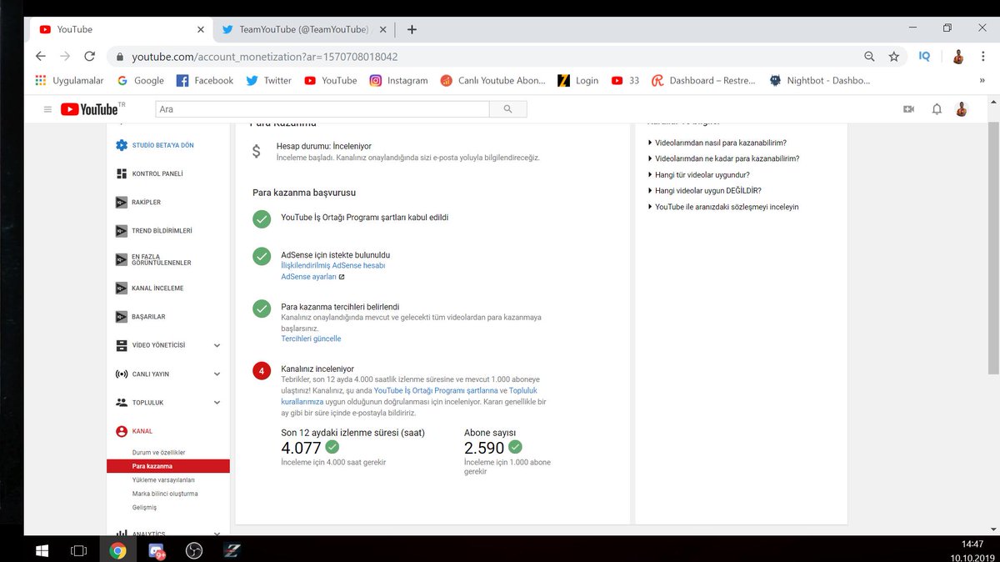The width and height of the screenshot is (1000, 562).
Task: Click Tercihleri güncelle link
Action: 311,339
